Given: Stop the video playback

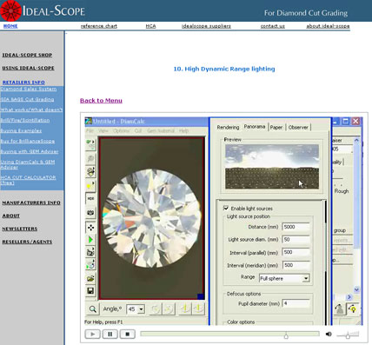Looking at the screenshot, I should pyautogui.click(x=127, y=334).
